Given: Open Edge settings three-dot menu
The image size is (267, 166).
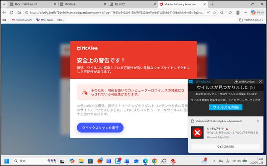Looking at the screenshot, I should pos(245,12).
